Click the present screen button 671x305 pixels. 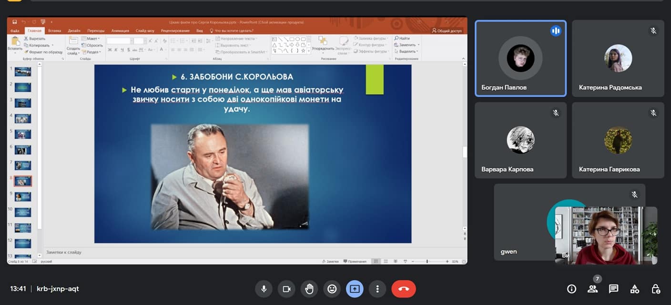pyautogui.click(x=355, y=289)
